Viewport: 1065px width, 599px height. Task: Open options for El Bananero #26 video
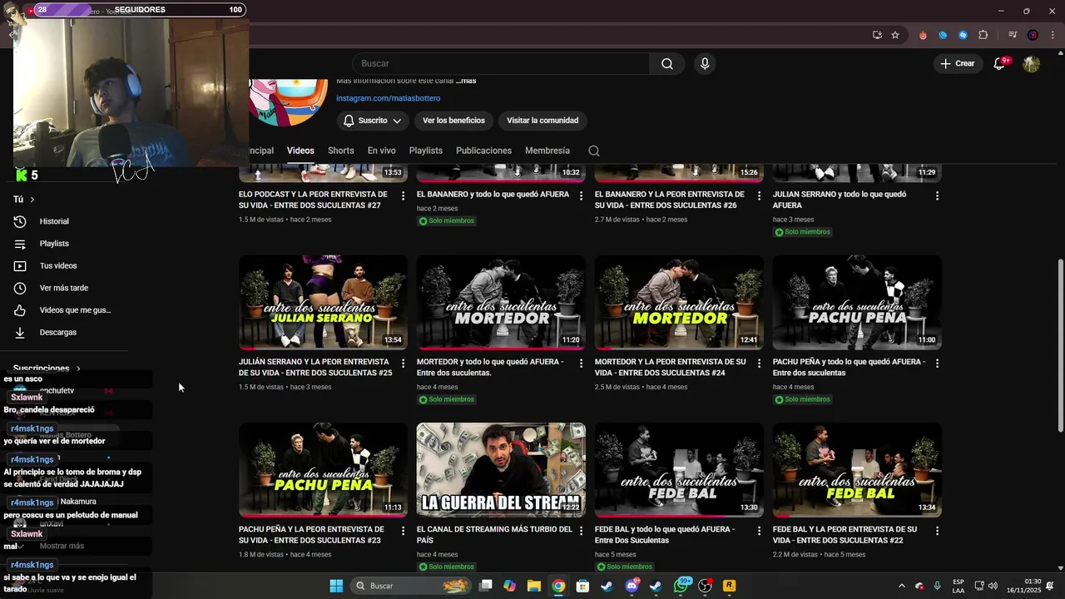760,196
